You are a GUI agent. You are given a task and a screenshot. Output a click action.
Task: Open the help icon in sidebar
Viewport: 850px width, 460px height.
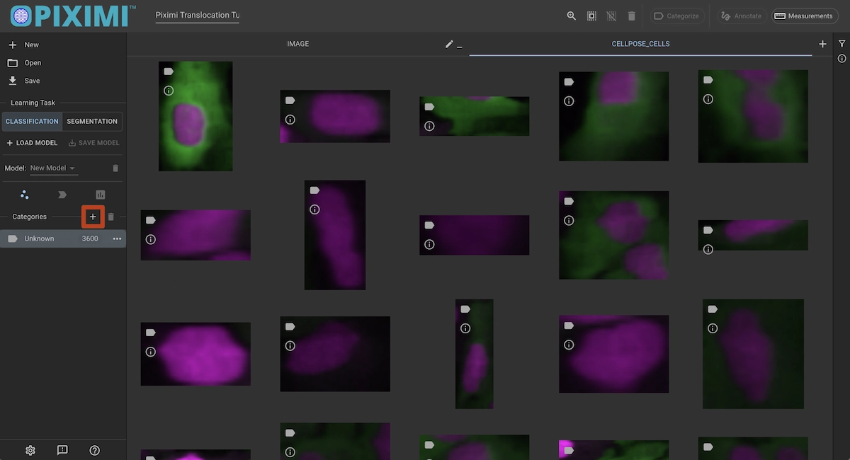point(95,450)
